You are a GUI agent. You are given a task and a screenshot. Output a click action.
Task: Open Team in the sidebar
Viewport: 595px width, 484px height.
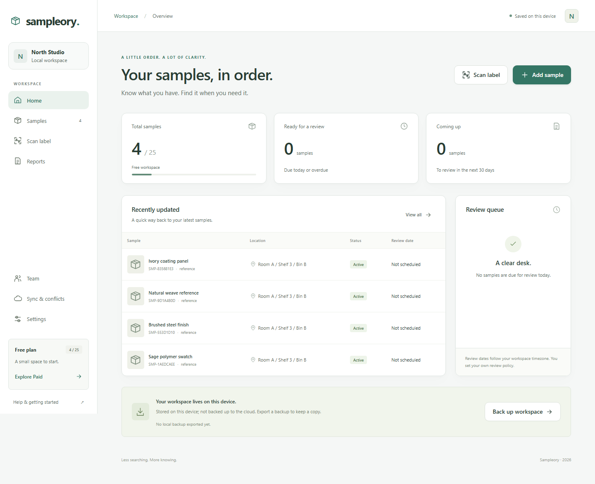tap(48, 278)
